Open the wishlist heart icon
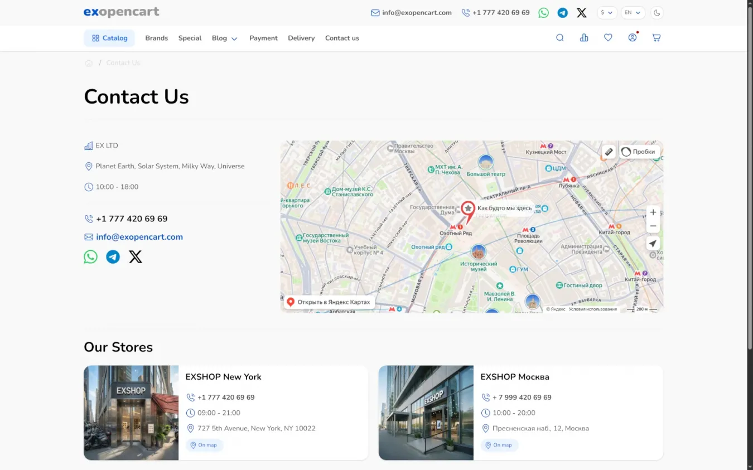Image resolution: width=753 pixels, height=470 pixels. [608, 38]
